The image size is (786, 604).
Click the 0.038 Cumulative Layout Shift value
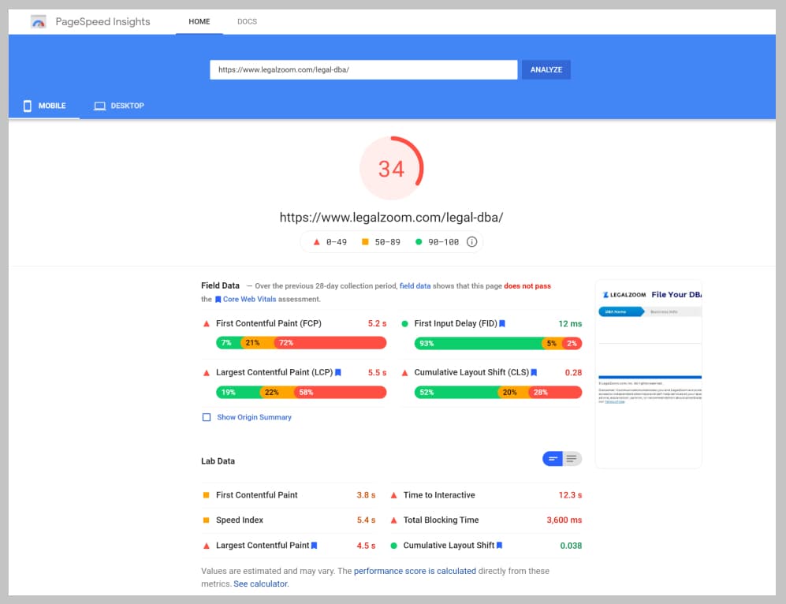coord(571,546)
